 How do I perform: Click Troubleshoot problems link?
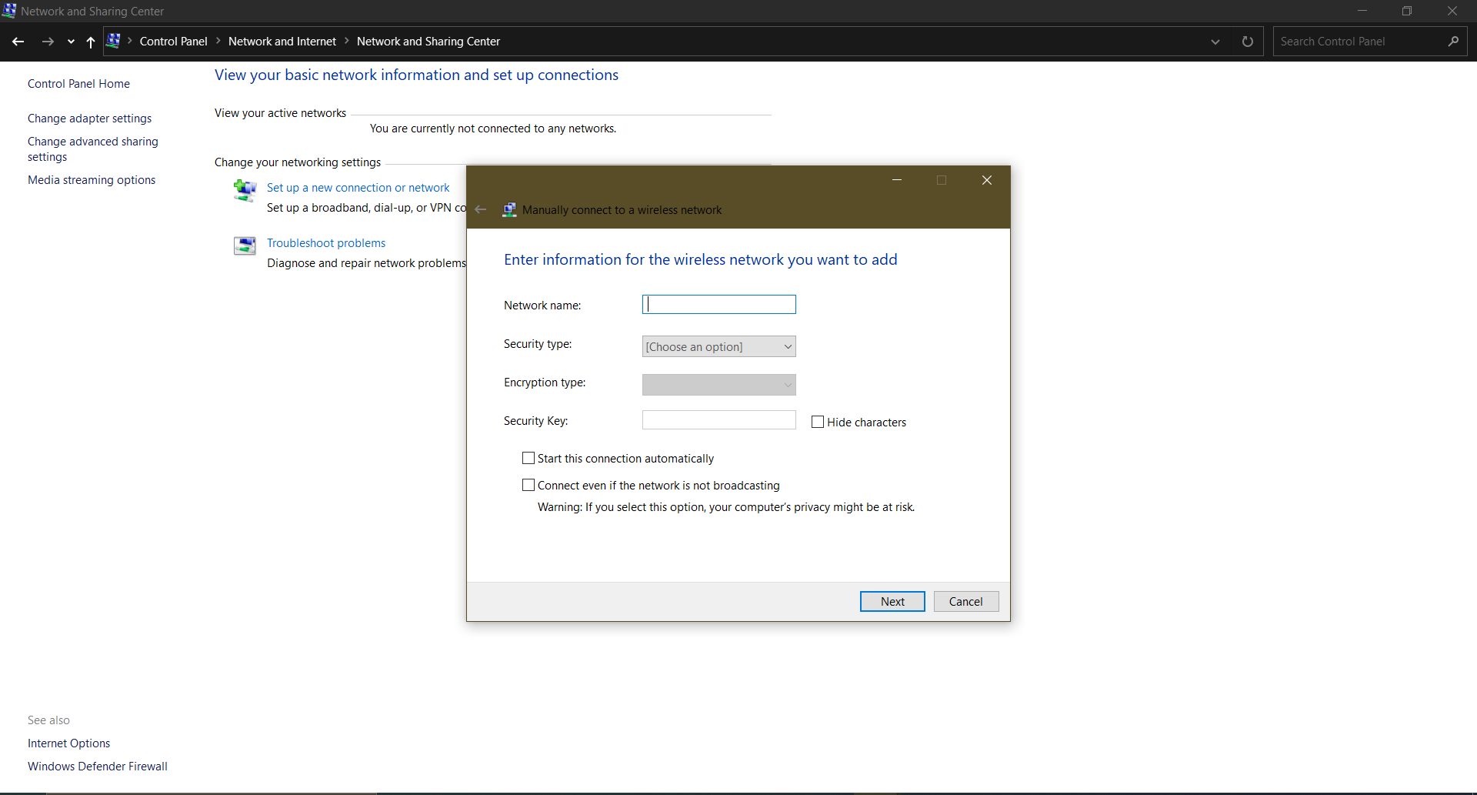click(326, 243)
